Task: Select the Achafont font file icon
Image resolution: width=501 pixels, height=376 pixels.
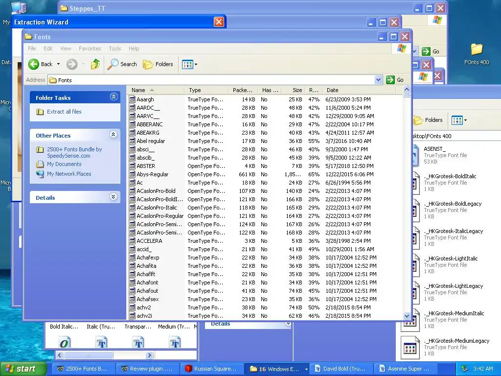Action: pos(132,282)
